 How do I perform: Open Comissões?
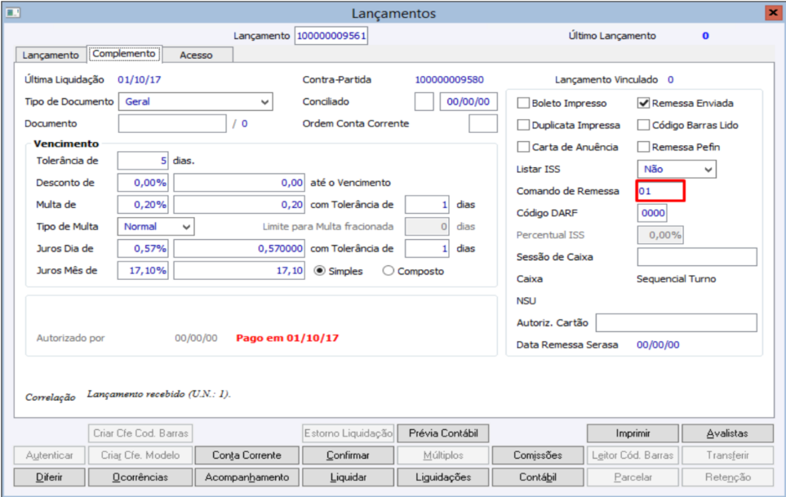tap(538, 455)
